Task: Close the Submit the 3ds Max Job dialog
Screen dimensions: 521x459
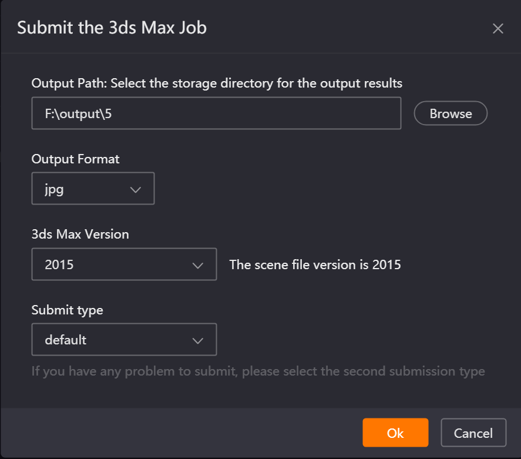Action: (x=498, y=29)
